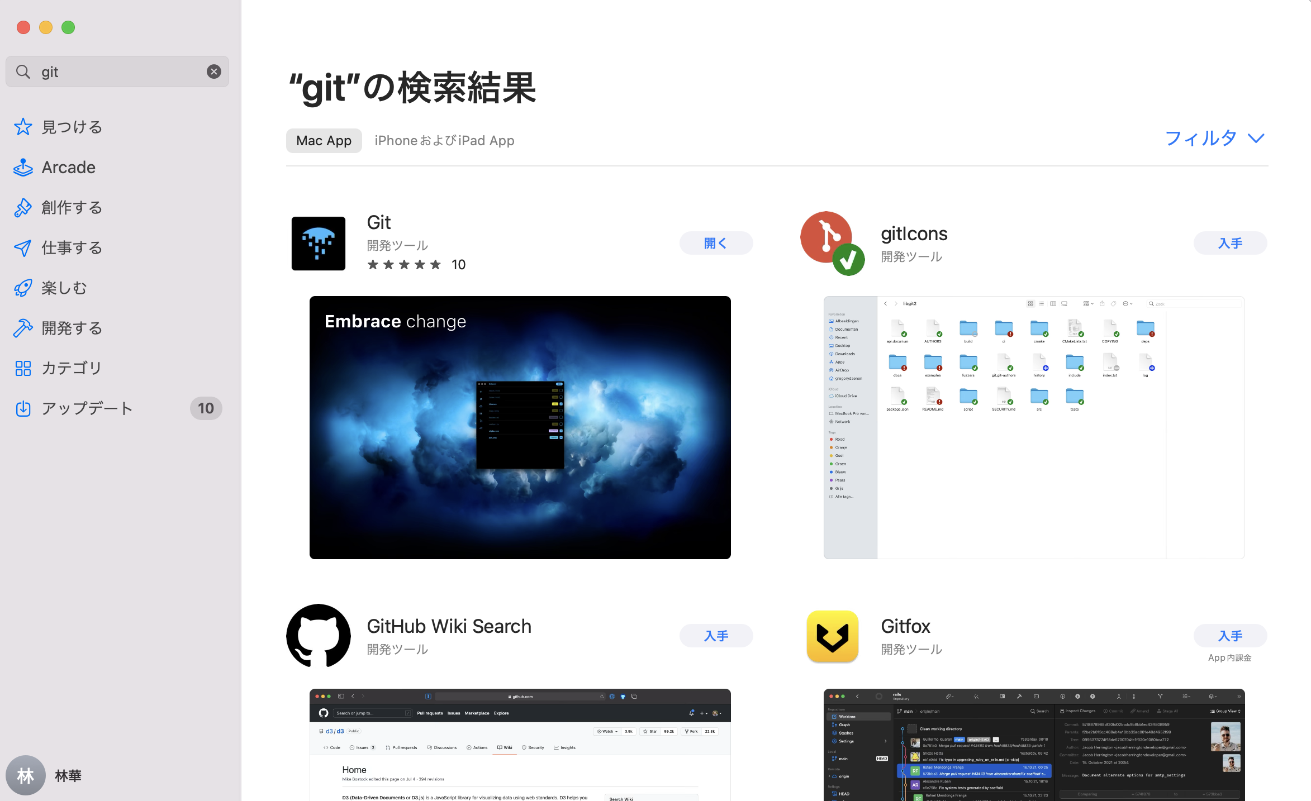This screenshot has width=1311, height=801.
Task: Click the red close window button
Action: point(23,27)
